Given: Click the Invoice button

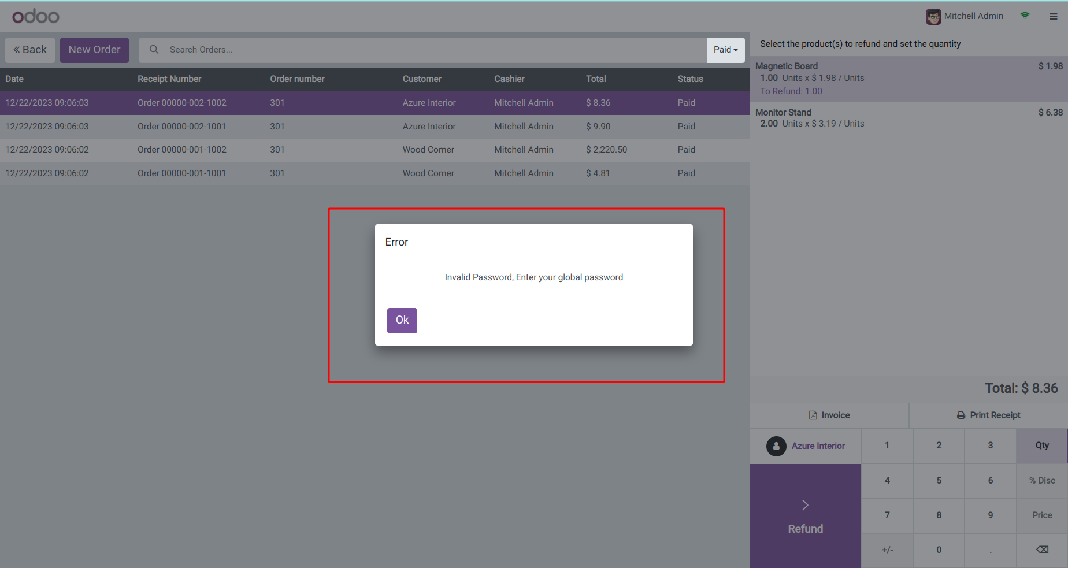Looking at the screenshot, I should coord(829,415).
